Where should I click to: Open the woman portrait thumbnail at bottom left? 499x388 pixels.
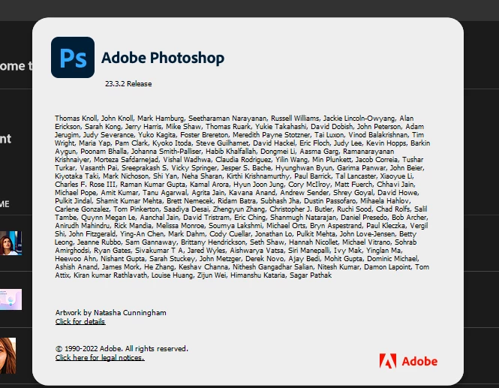[8, 356]
